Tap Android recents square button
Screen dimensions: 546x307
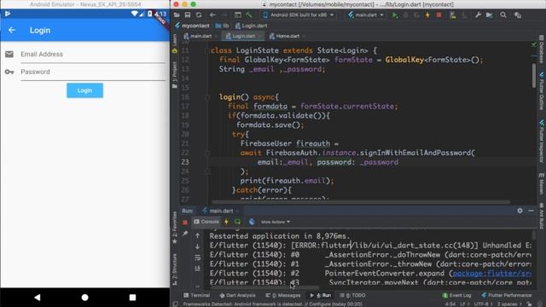tap(132, 298)
